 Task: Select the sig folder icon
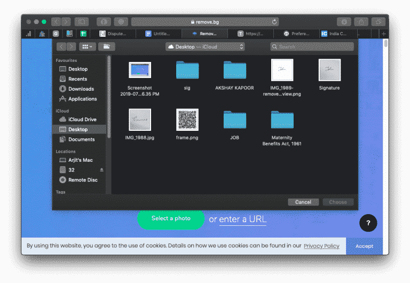point(187,70)
